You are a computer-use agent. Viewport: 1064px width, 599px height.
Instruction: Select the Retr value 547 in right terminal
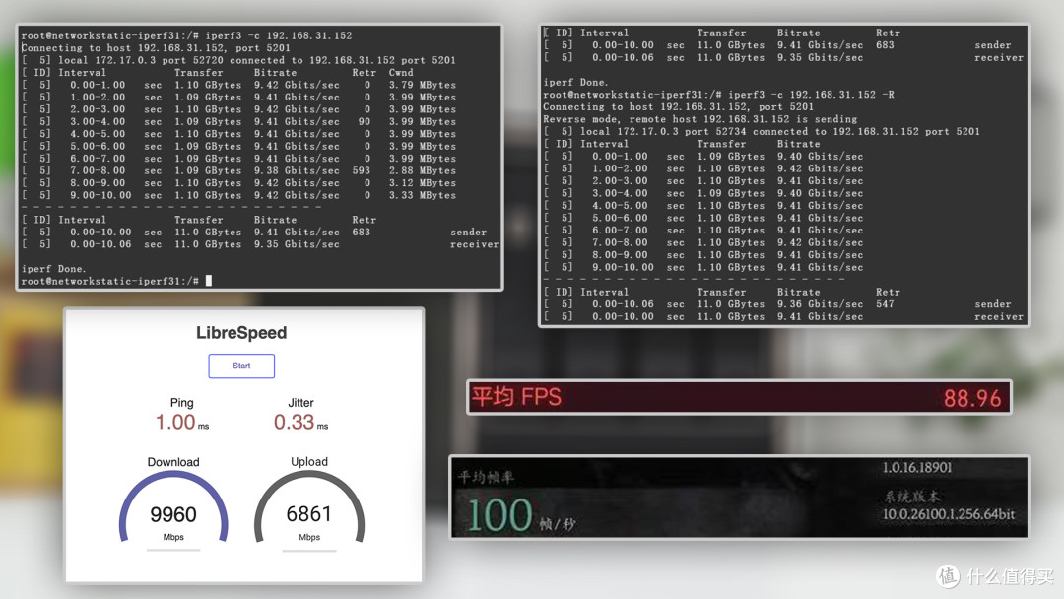tap(885, 304)
